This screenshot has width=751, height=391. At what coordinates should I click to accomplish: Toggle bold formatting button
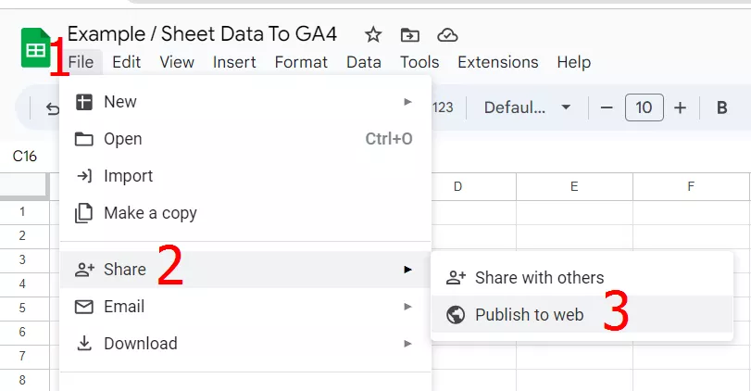pyautogui.click(x=721, y=107)
